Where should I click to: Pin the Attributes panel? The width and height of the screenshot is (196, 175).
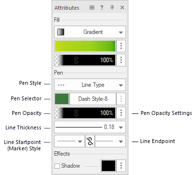point(112,8)
